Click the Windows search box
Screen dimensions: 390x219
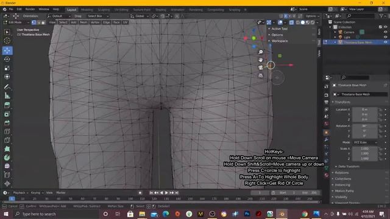(55, 214)
